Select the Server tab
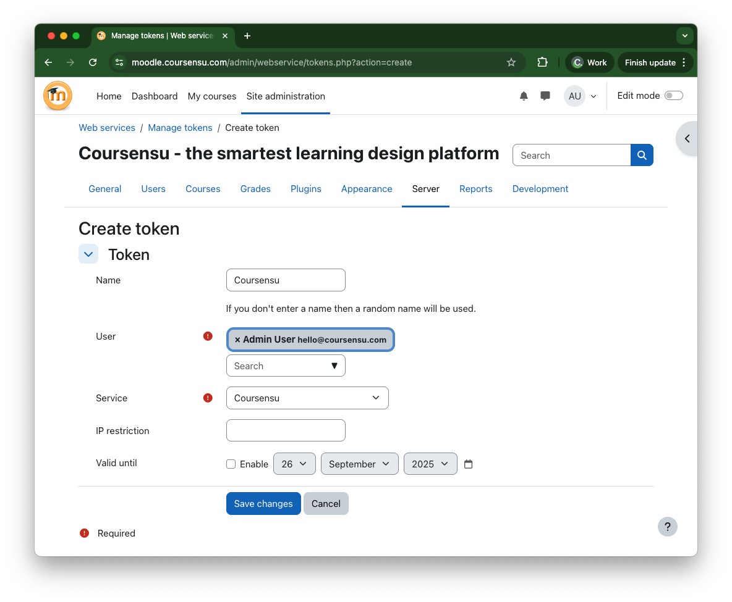Viewport: 732px width, 602px height. click(x=426, y=189)
